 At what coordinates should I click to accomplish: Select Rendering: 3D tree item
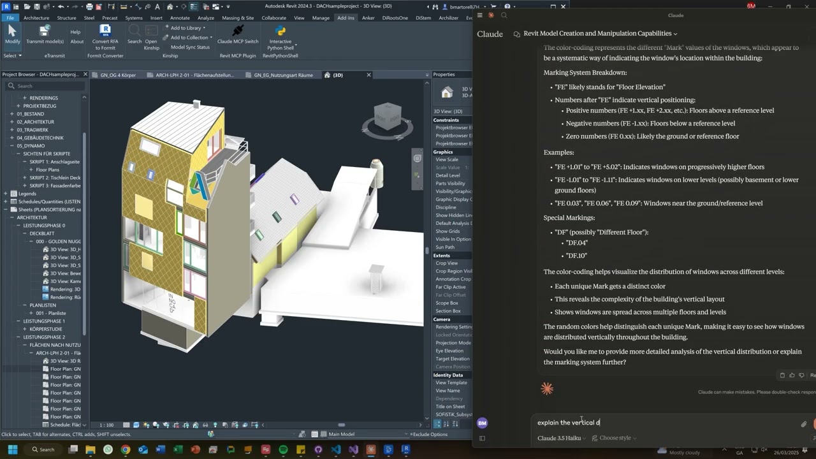(61, 289)
